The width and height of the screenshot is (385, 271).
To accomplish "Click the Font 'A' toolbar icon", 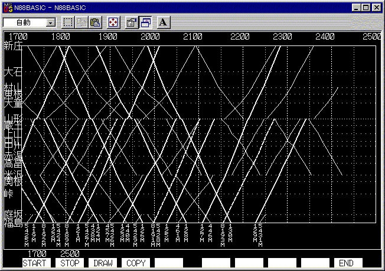I will [164, 22].
